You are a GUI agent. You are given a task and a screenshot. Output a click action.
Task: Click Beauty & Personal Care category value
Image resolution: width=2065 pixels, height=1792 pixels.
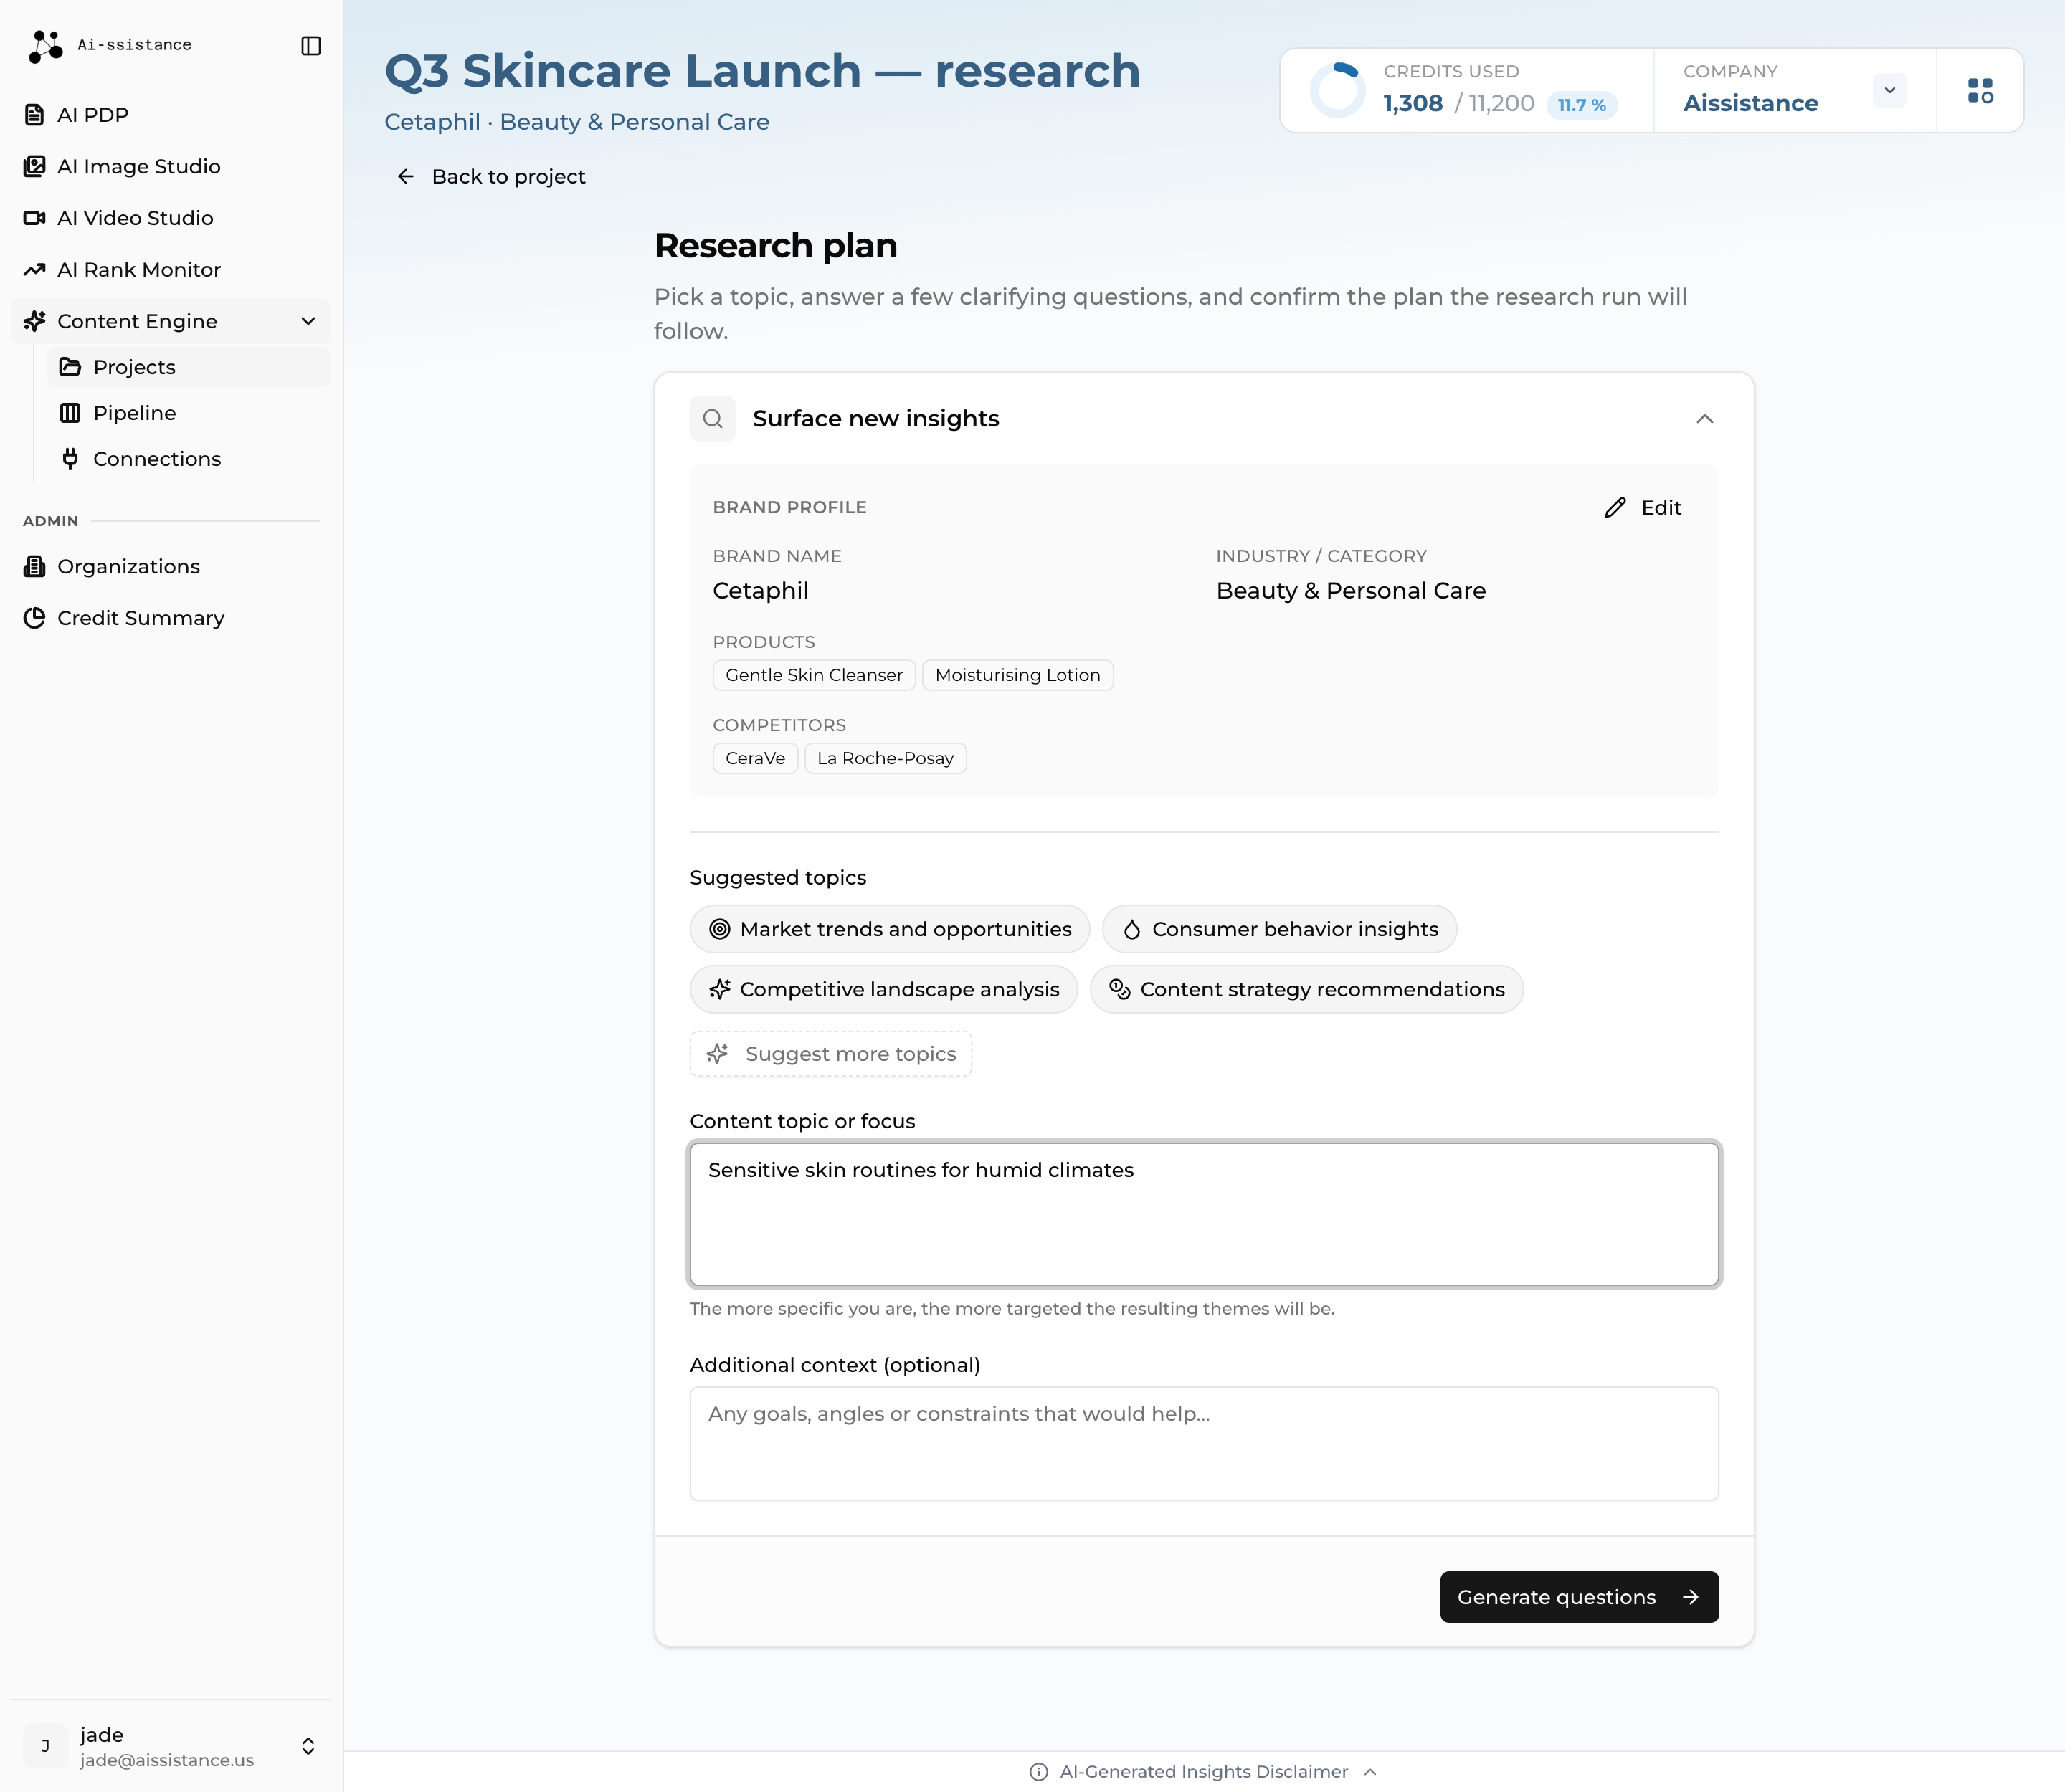[1351, 591]
